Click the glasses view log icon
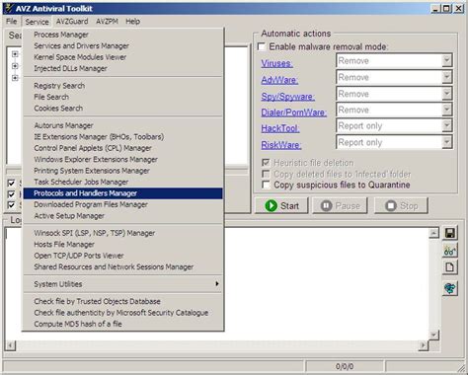The image size is (468, 375). tap(450, 252)
